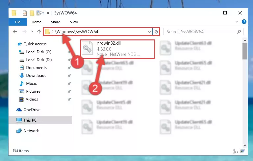Click the pin icon next to Downloads
The width and height of the screenshot is (253, 161).
point(69,76)
